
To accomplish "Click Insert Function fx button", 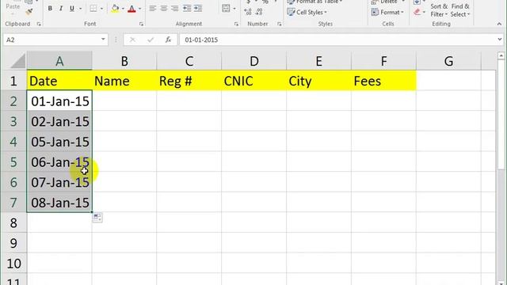I will tap(168, 40).
